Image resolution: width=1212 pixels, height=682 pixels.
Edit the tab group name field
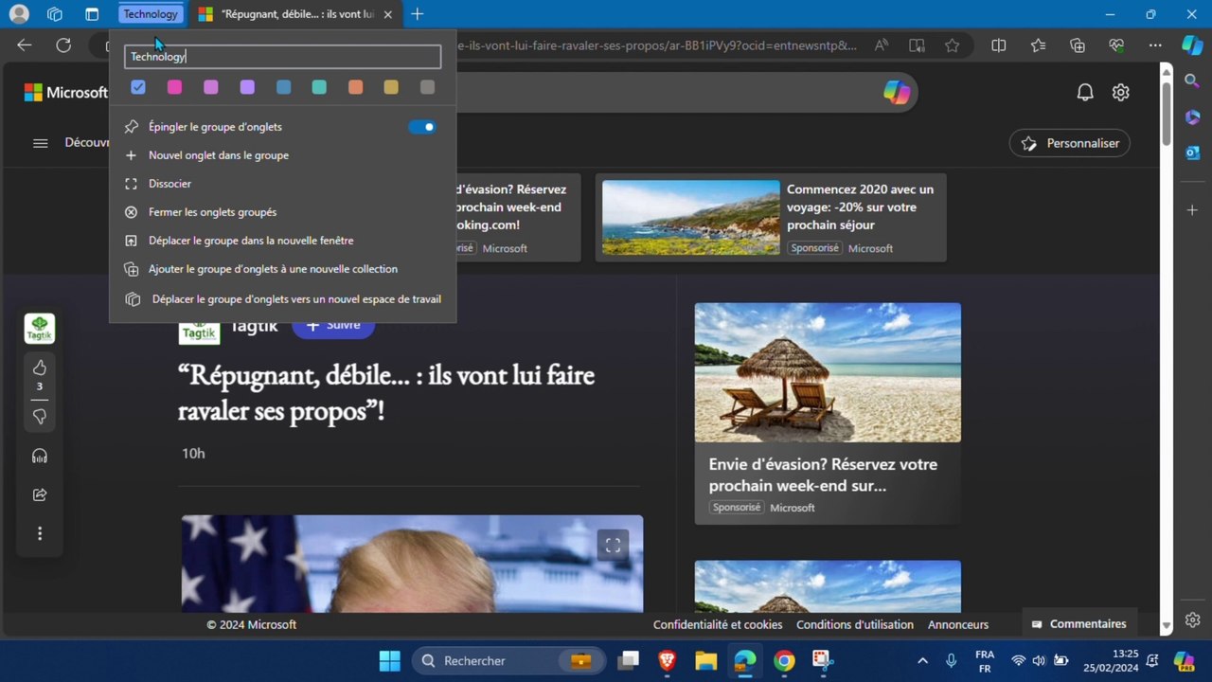[x=282, y=57]
